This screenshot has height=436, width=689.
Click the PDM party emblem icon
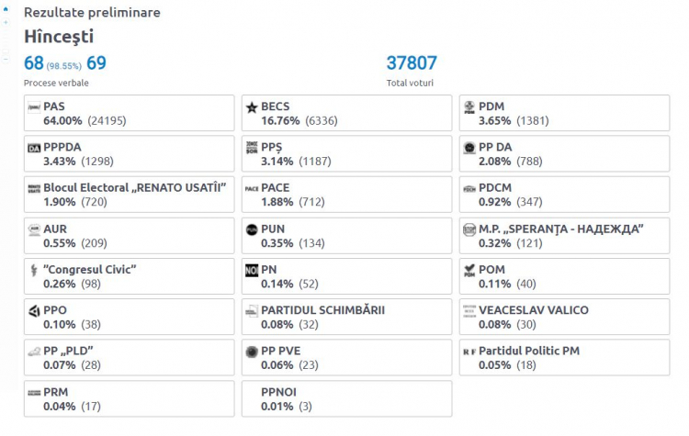coord(469,107)
